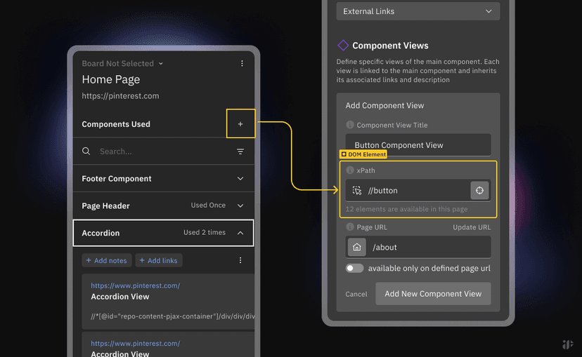Open Board Not Selected dropdown
582x357 pixels.
click(122, 63)
